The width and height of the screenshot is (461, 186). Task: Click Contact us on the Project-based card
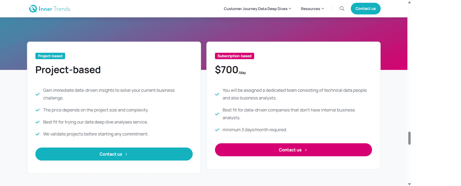click(x=114, y=154)
